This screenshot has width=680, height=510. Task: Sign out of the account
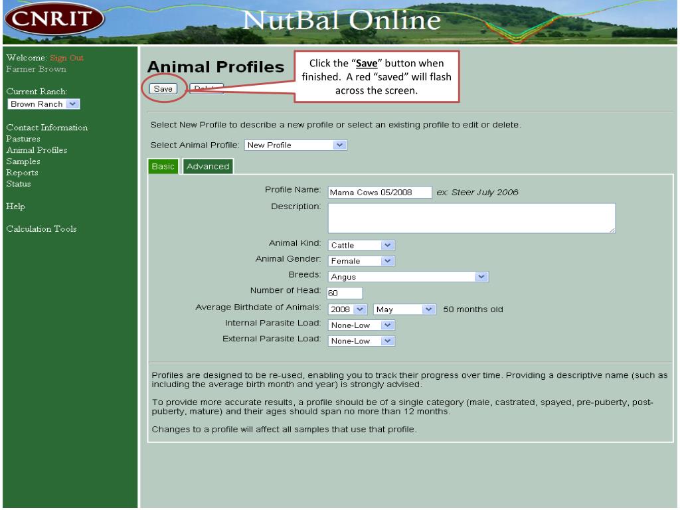pyautogui.click(x=66, y=58)
